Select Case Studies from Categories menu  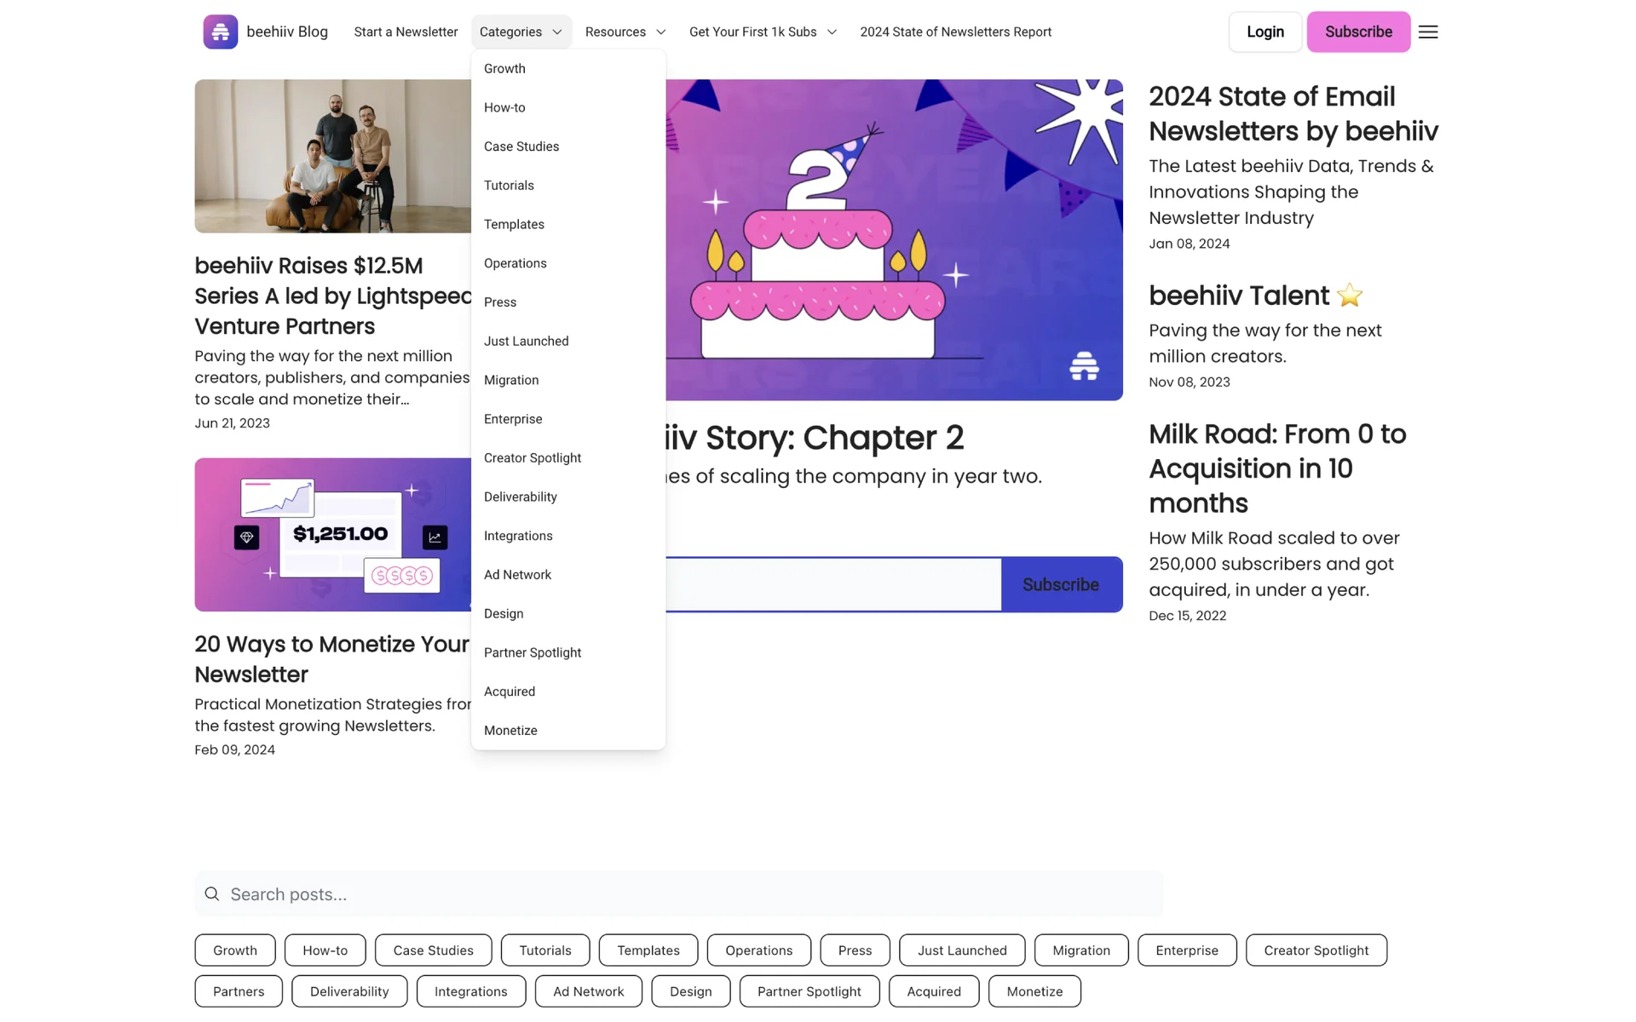pyautogui.click(x=521, y=146)
